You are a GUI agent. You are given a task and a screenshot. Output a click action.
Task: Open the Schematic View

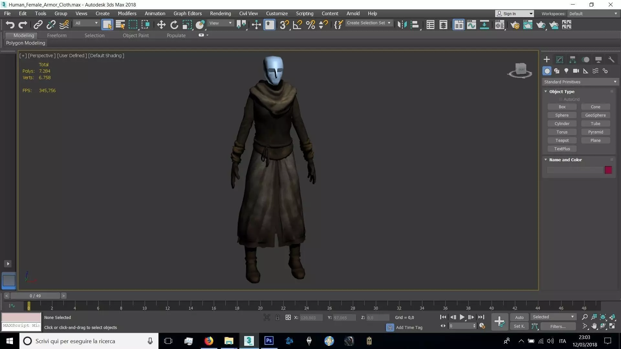coord(484,25)
